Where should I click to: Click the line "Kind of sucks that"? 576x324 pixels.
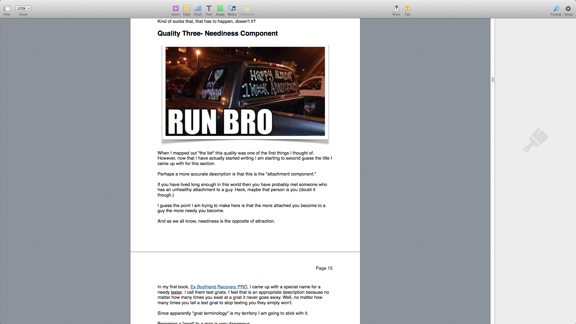206,21
